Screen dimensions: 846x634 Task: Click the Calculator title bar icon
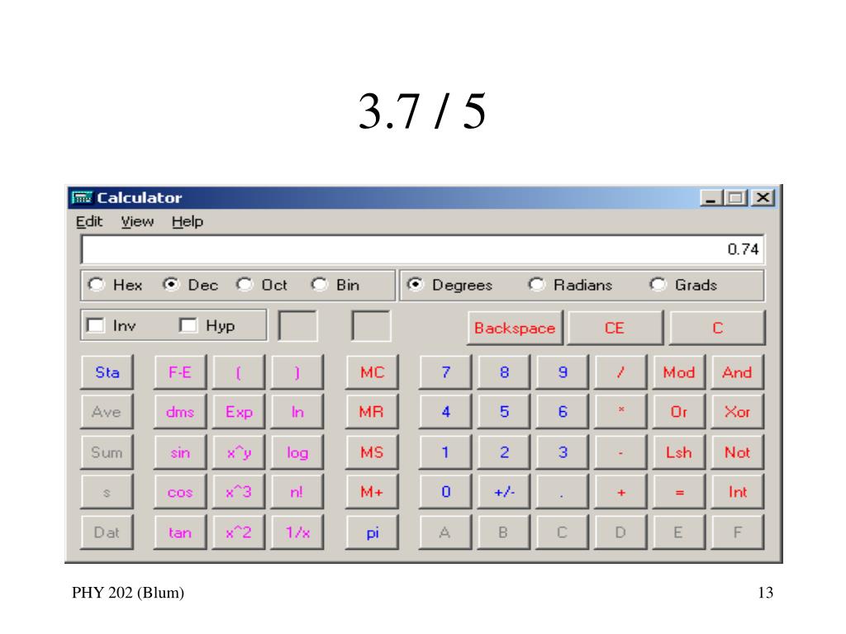click(82, 198)
